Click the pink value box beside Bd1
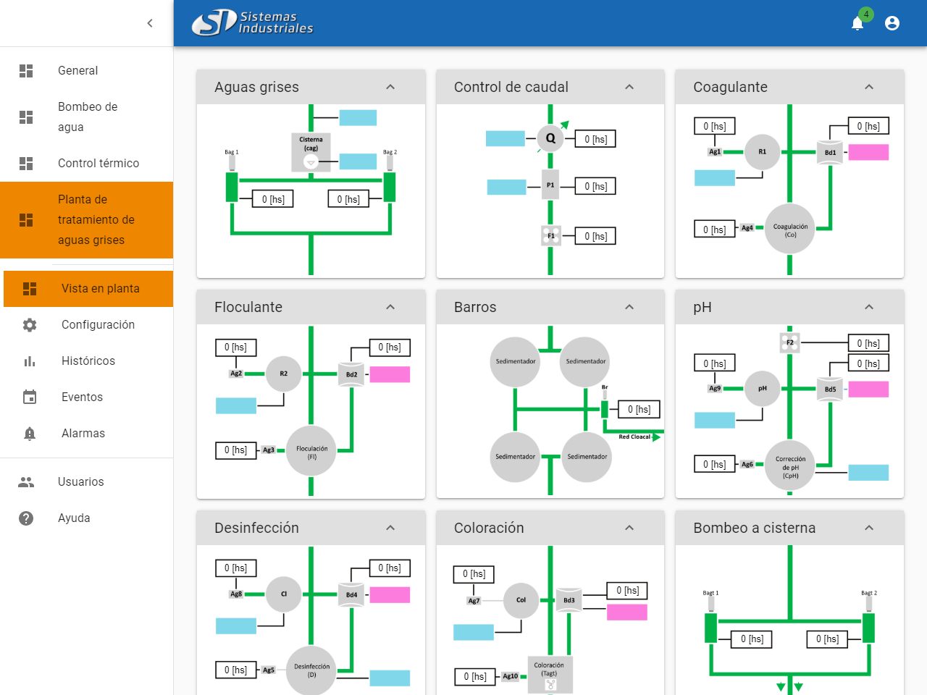 (x=868, y=152)
